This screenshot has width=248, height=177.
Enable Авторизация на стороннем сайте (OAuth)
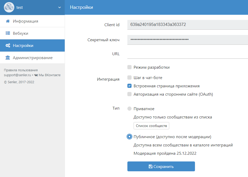pos(129,94)
